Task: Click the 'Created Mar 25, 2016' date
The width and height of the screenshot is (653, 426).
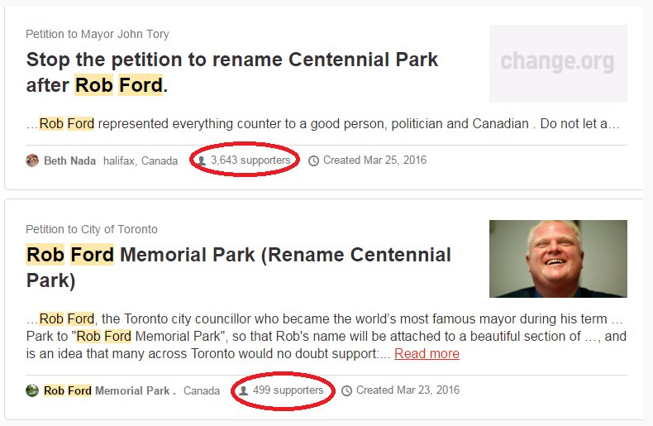Action: tap(374, 160)
